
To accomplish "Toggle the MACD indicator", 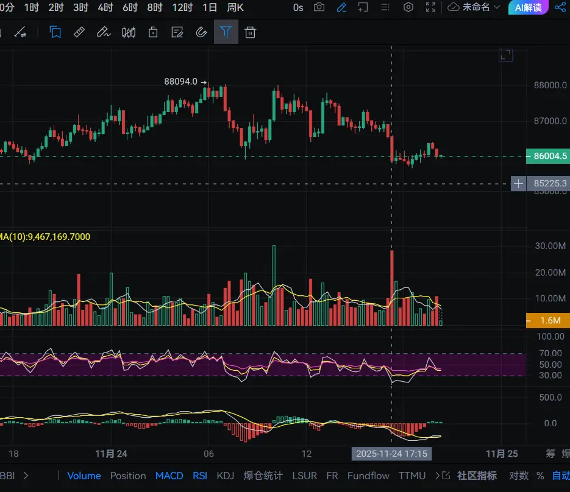I will click(x=169, y=476).
